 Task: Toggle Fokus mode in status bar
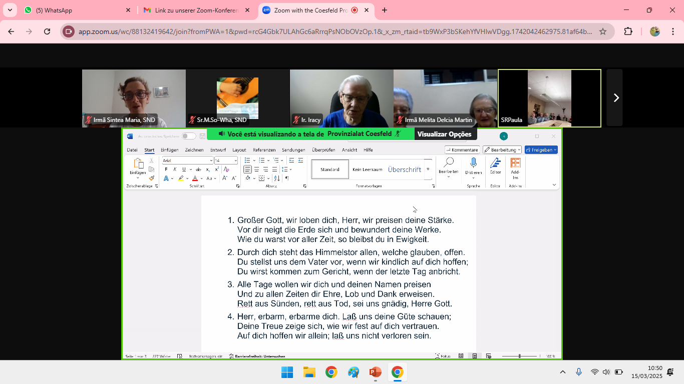[443, 356]
